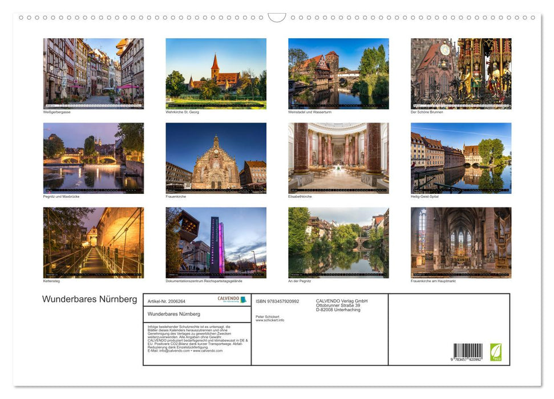Select the Weinstadel und Wasserturm image
This screenshot has width=554, height=399.
338,71
